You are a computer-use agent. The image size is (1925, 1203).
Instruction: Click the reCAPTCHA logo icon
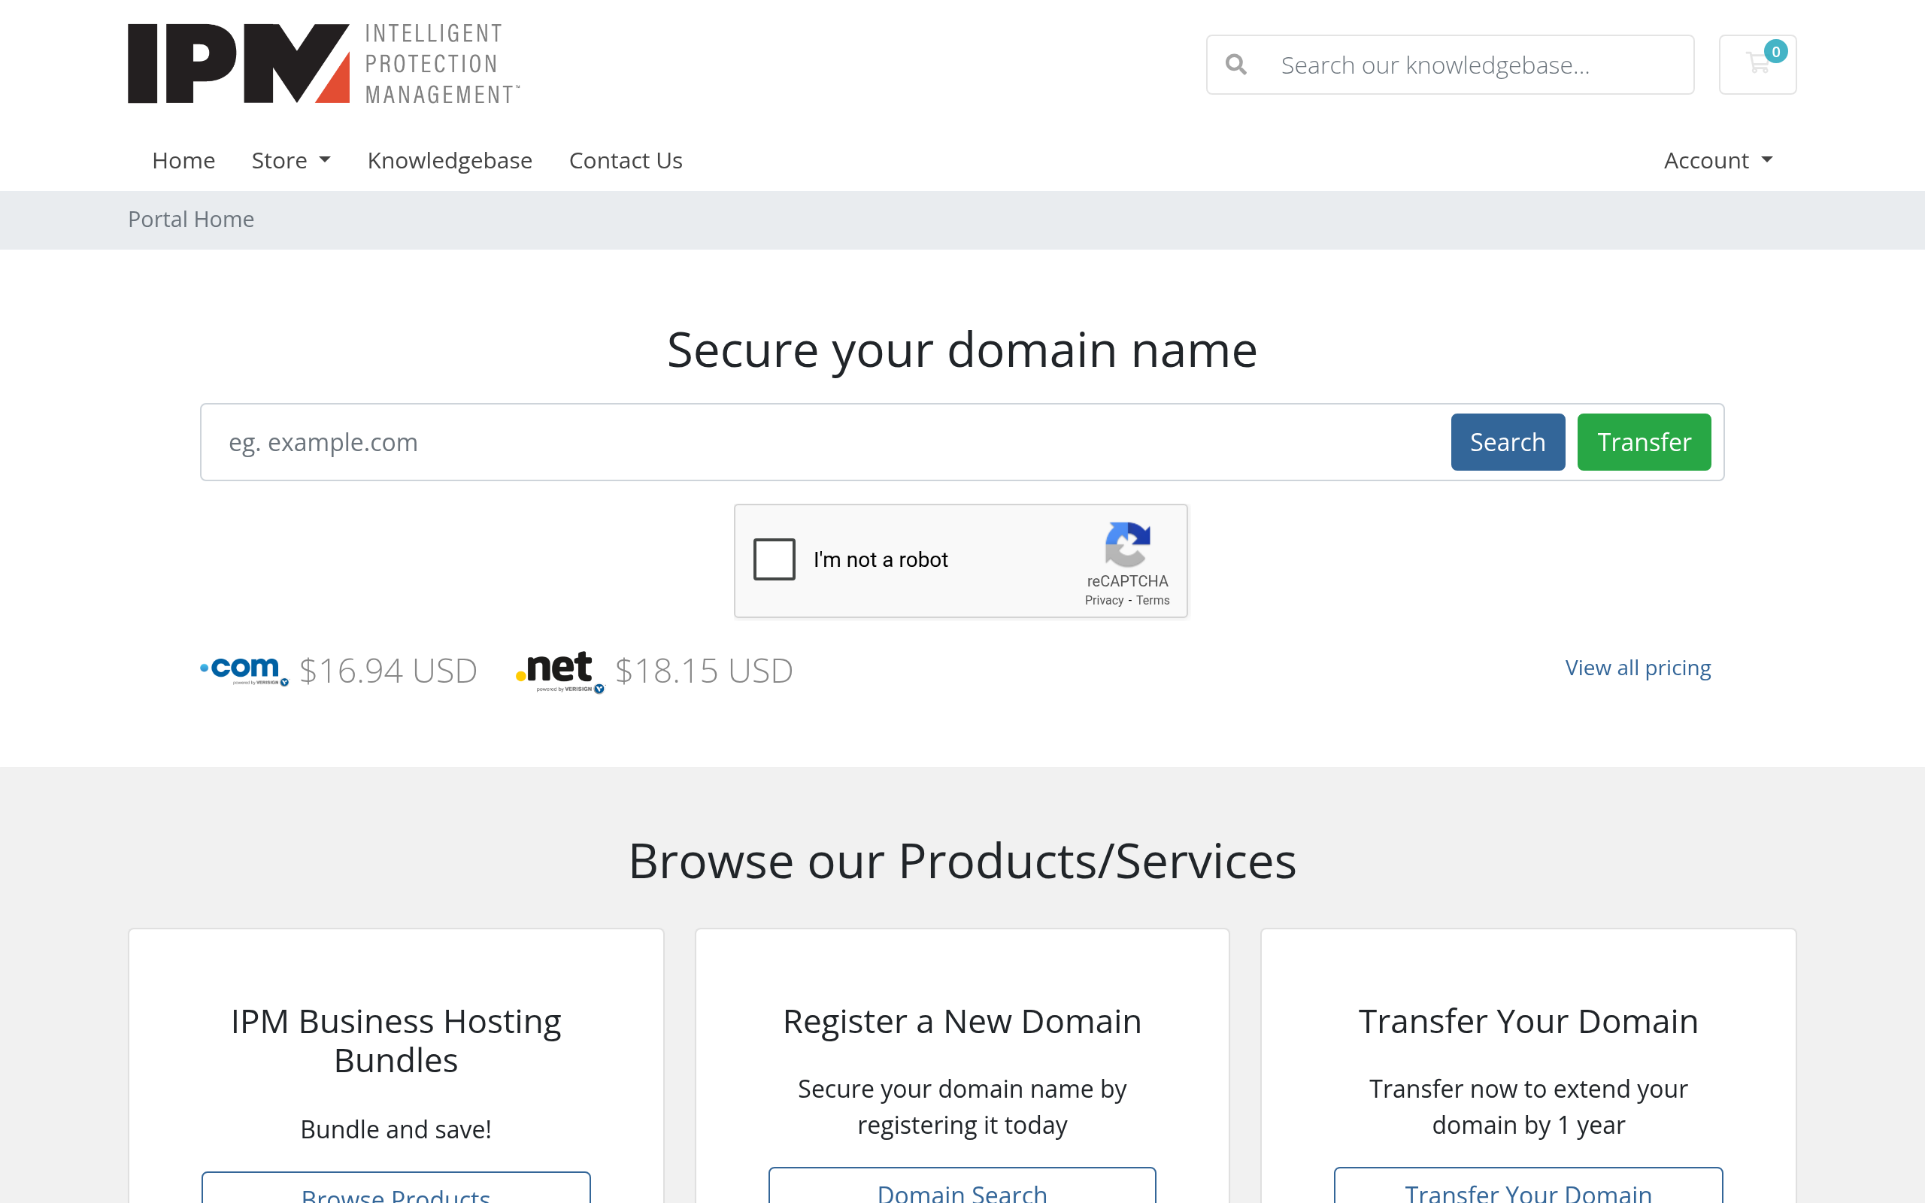(x=1127, y=544)
